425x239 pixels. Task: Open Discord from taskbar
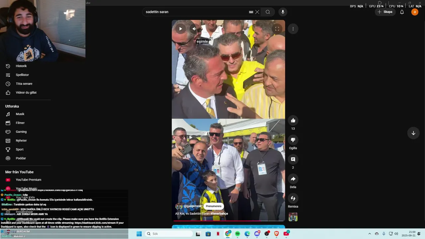[x=257, y=234]
